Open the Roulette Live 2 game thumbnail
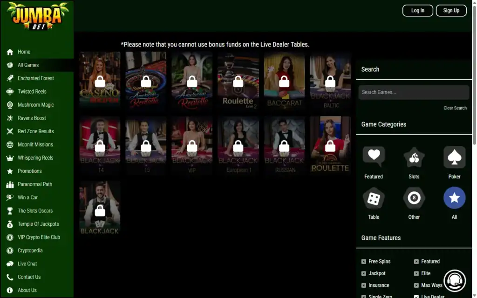 click(238, 81)
